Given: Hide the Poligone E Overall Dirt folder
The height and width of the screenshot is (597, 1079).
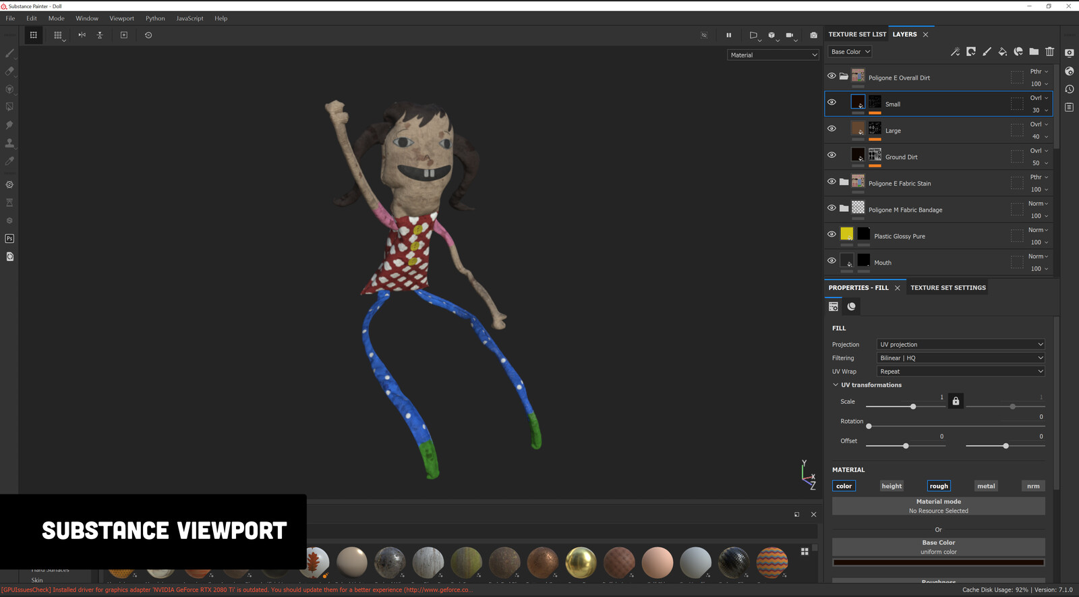Looking at the screenshot, I should click(x=832, y=76).
